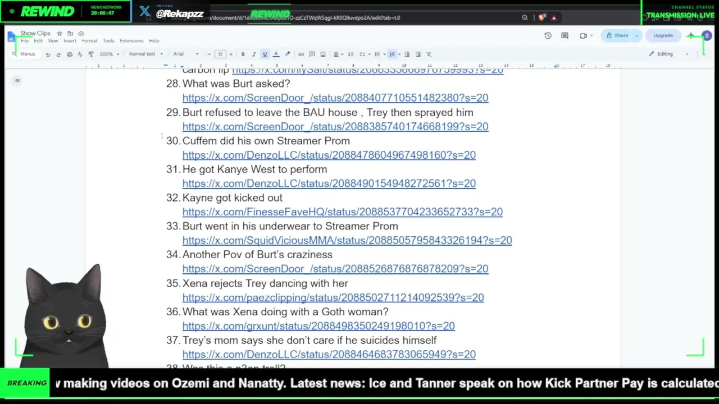Open the Edit menu
This screenshot has height=404, width=719.
(x=38, y=41)
